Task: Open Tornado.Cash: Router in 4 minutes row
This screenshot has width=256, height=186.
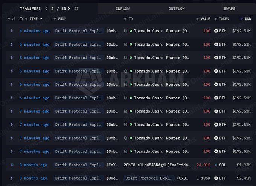Action: [162, 31]
